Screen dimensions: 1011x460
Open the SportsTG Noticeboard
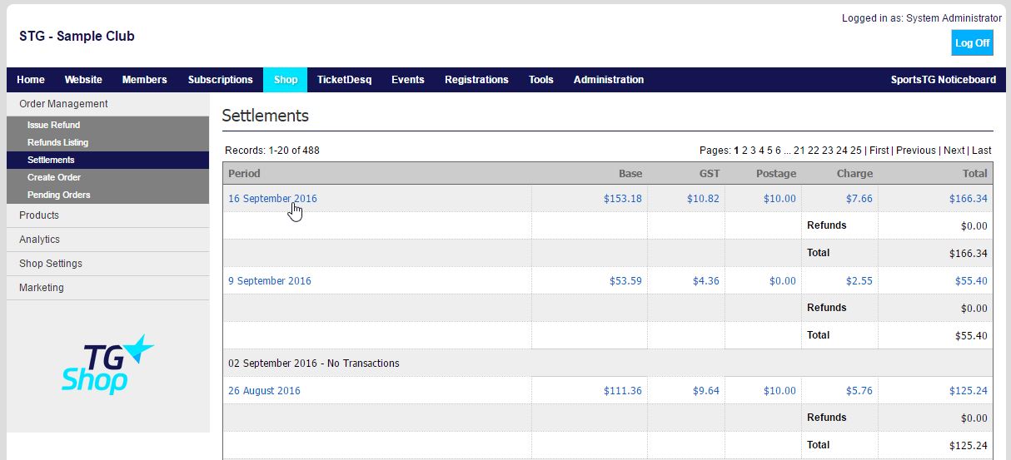click(x=944, y=80)
